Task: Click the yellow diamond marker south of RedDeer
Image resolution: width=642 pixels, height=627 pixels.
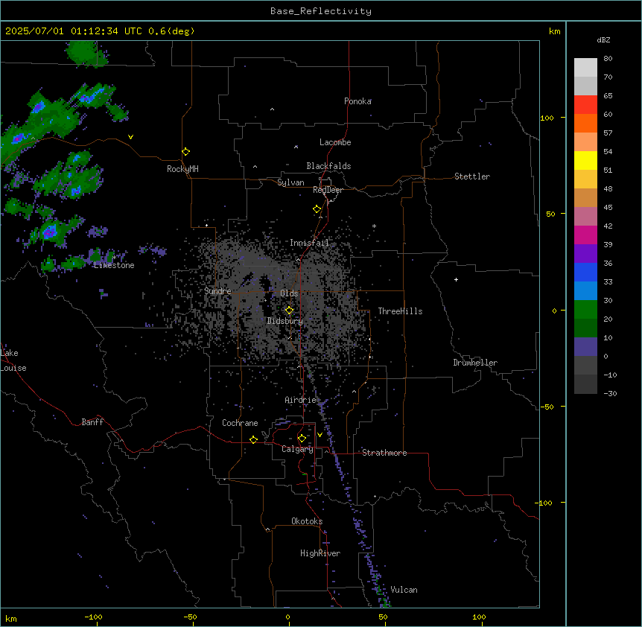Action: [317, 209]
